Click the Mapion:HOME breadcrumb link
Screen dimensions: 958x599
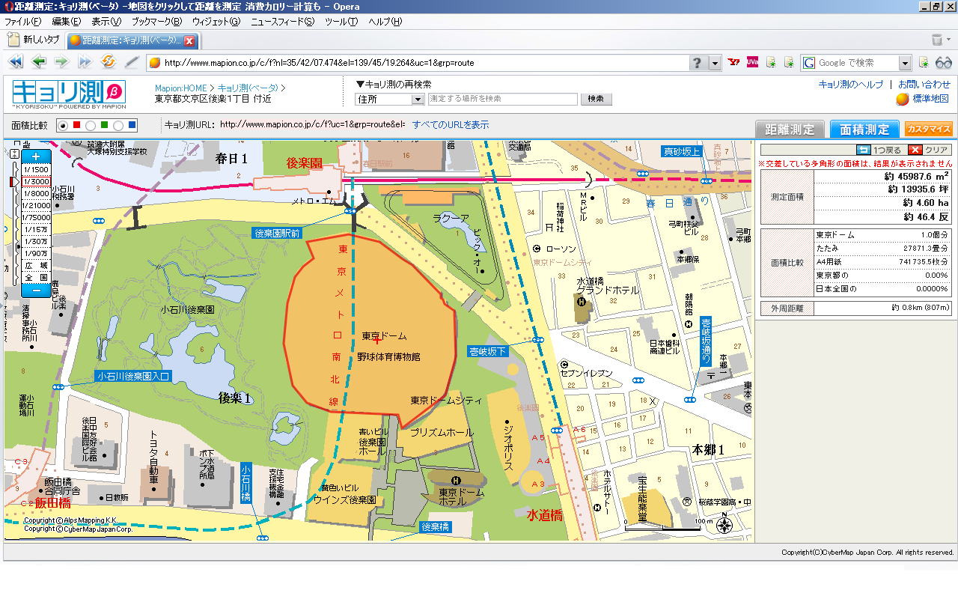[x=180, y=88]
